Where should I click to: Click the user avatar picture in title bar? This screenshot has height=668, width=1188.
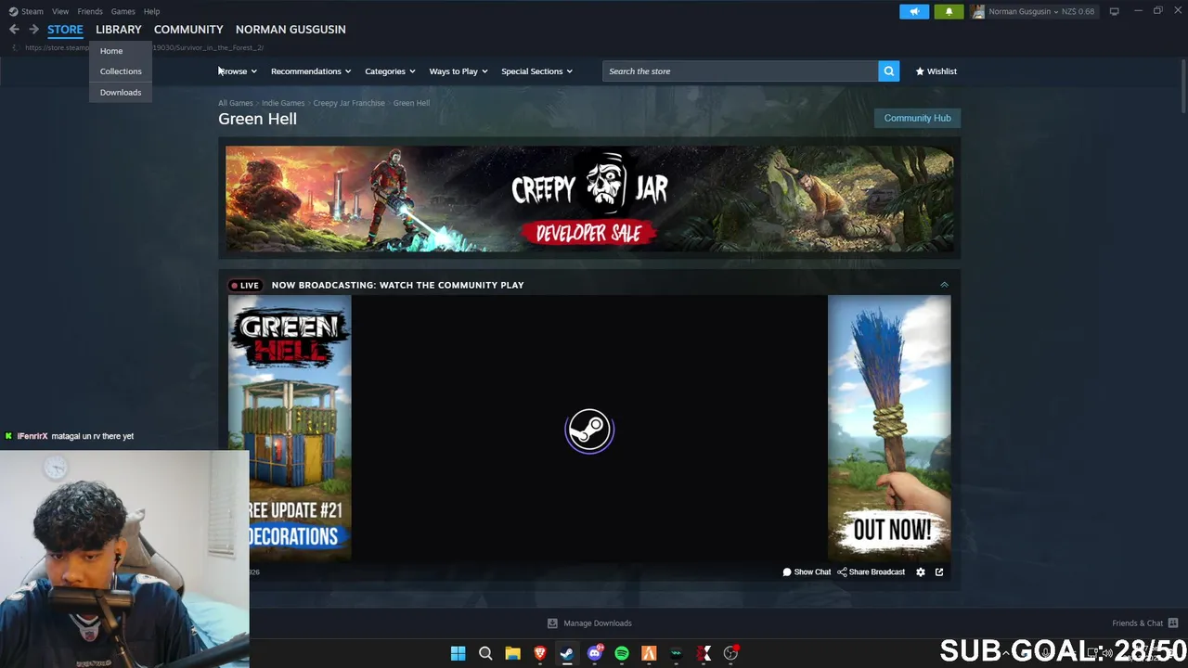(x=978, y=11)
